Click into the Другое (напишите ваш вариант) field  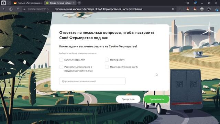pyautogui.click(x=92, y=81)
